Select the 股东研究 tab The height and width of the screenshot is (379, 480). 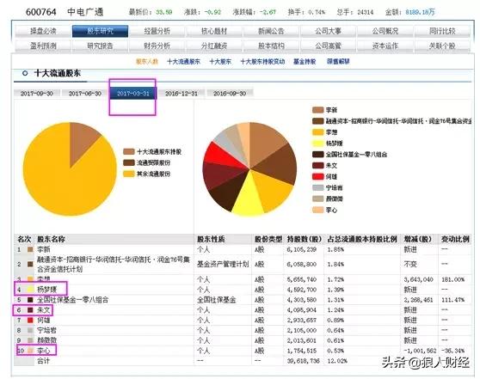coord(100,31)
